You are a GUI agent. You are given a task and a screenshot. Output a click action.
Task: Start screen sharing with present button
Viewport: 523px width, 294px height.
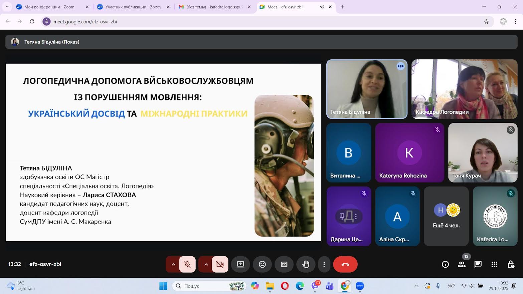(x=240, y=264)
